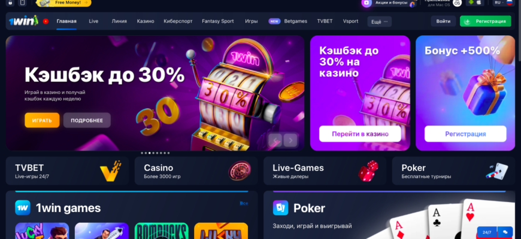Open the live chat bubble icon

(505, 232)
